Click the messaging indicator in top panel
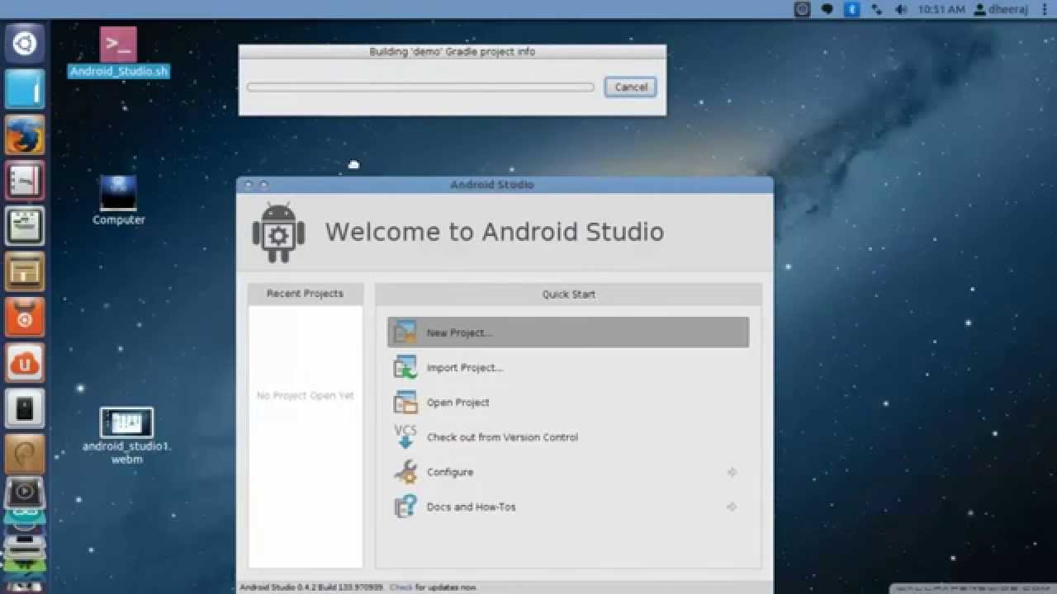 tap(827, 9)
